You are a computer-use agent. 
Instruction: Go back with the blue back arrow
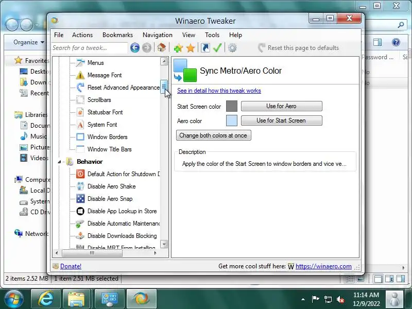click(135, 48)
